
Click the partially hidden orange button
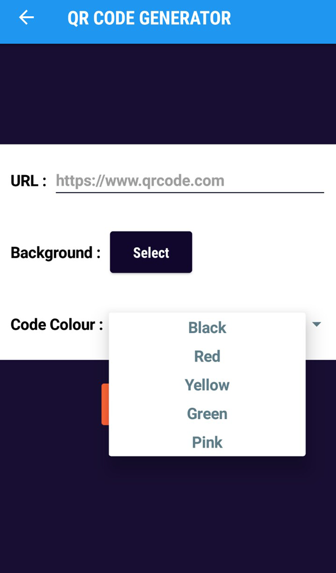pos(105,404)
